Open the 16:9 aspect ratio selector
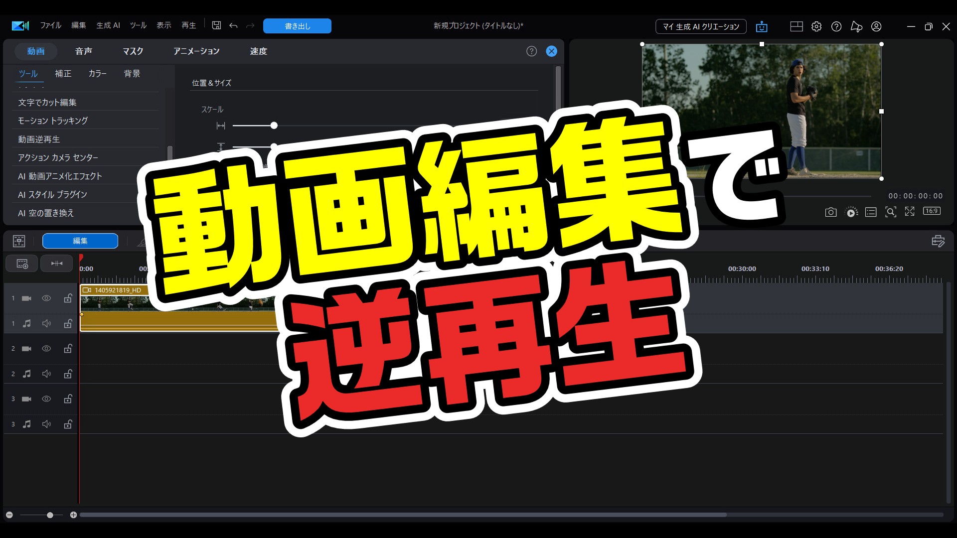 tap(933, 211)
